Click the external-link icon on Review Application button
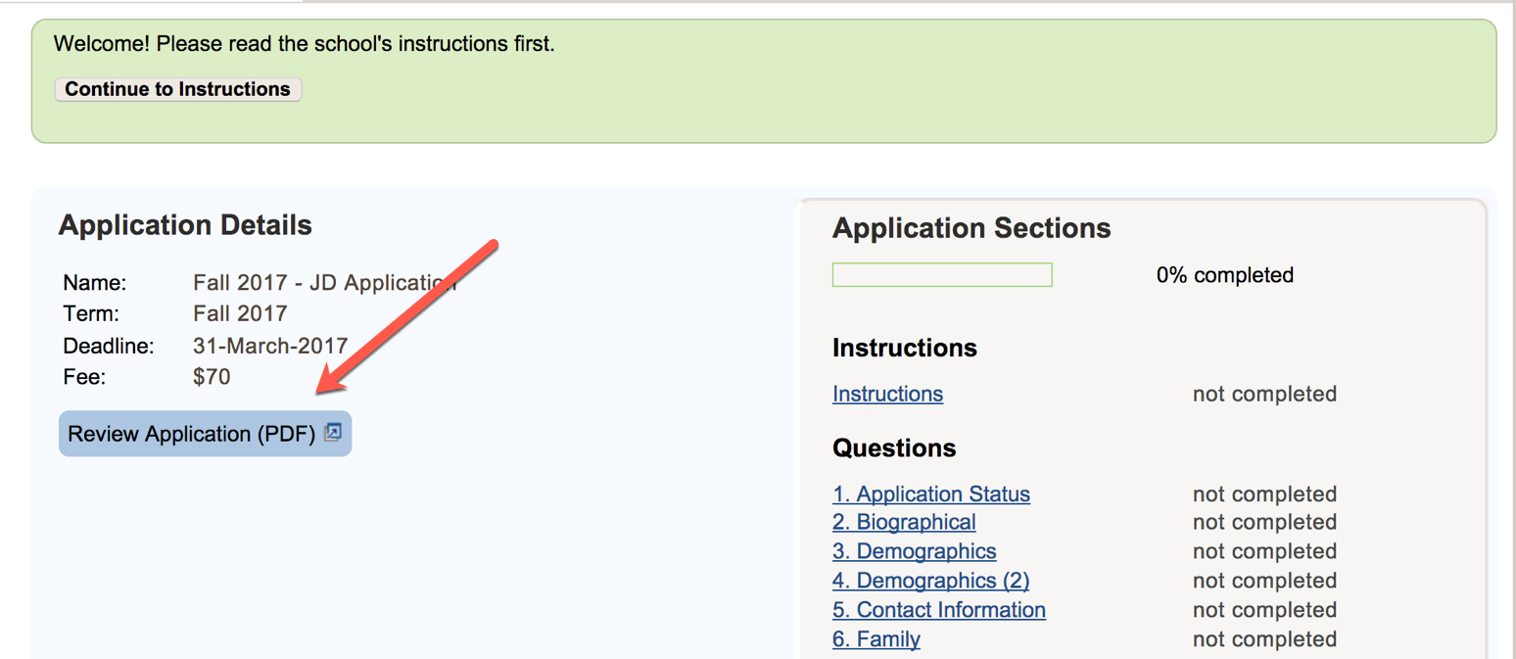The image size is (1516, 659). click(x=334, y=433)
